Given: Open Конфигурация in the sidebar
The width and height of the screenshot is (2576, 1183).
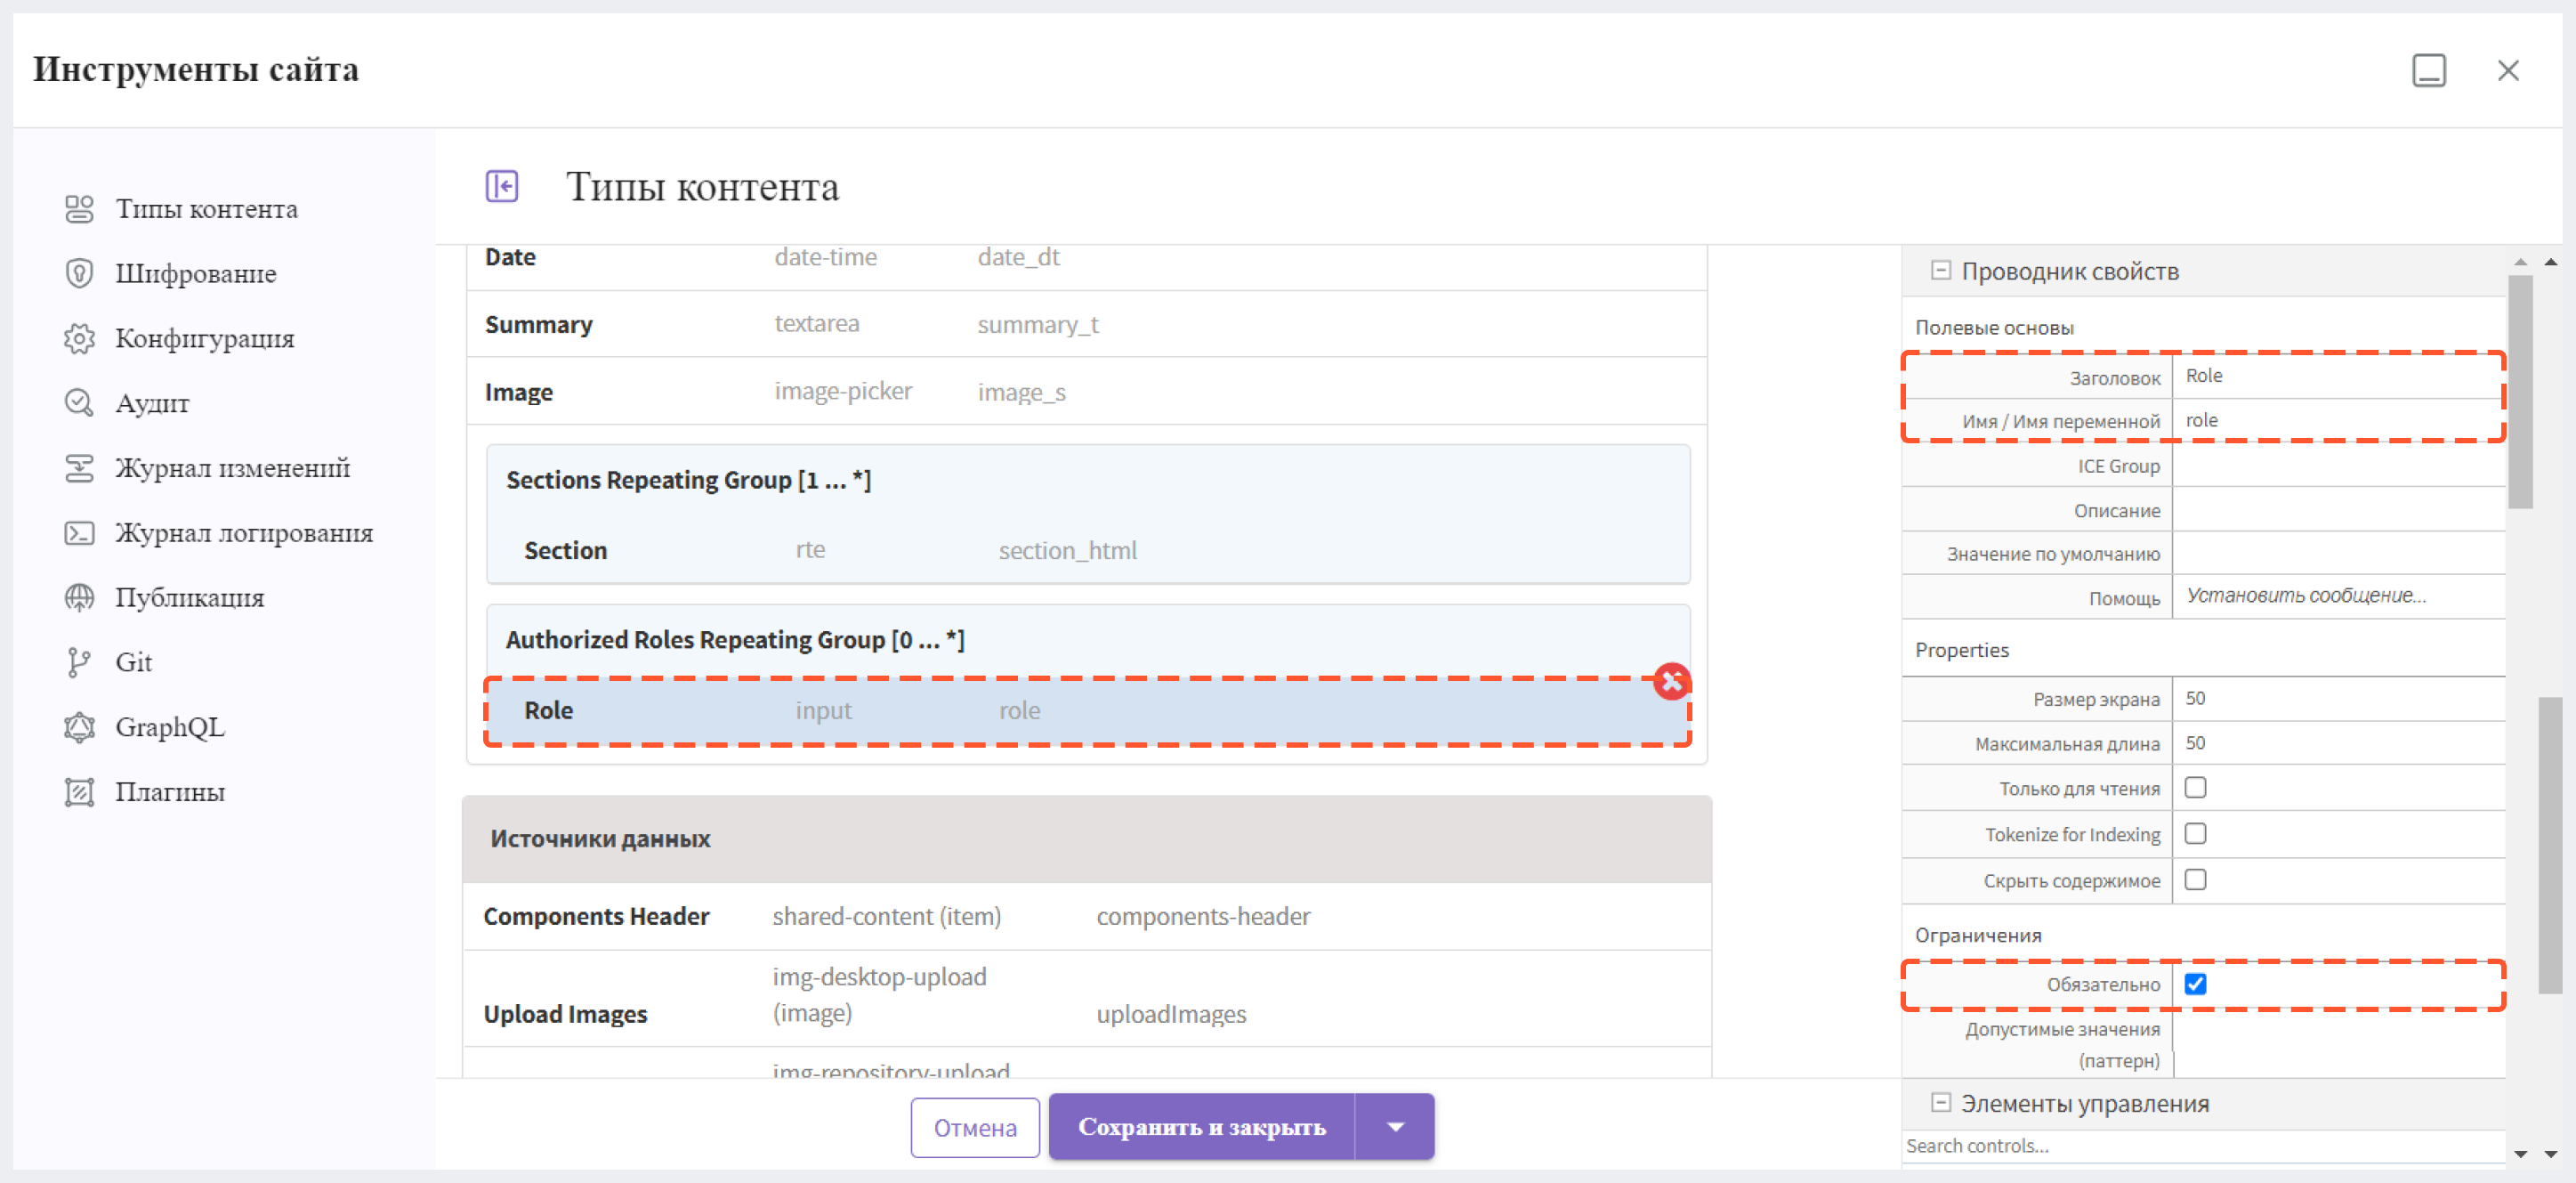Looking at the screenshot, I should [x=204, y=339].
